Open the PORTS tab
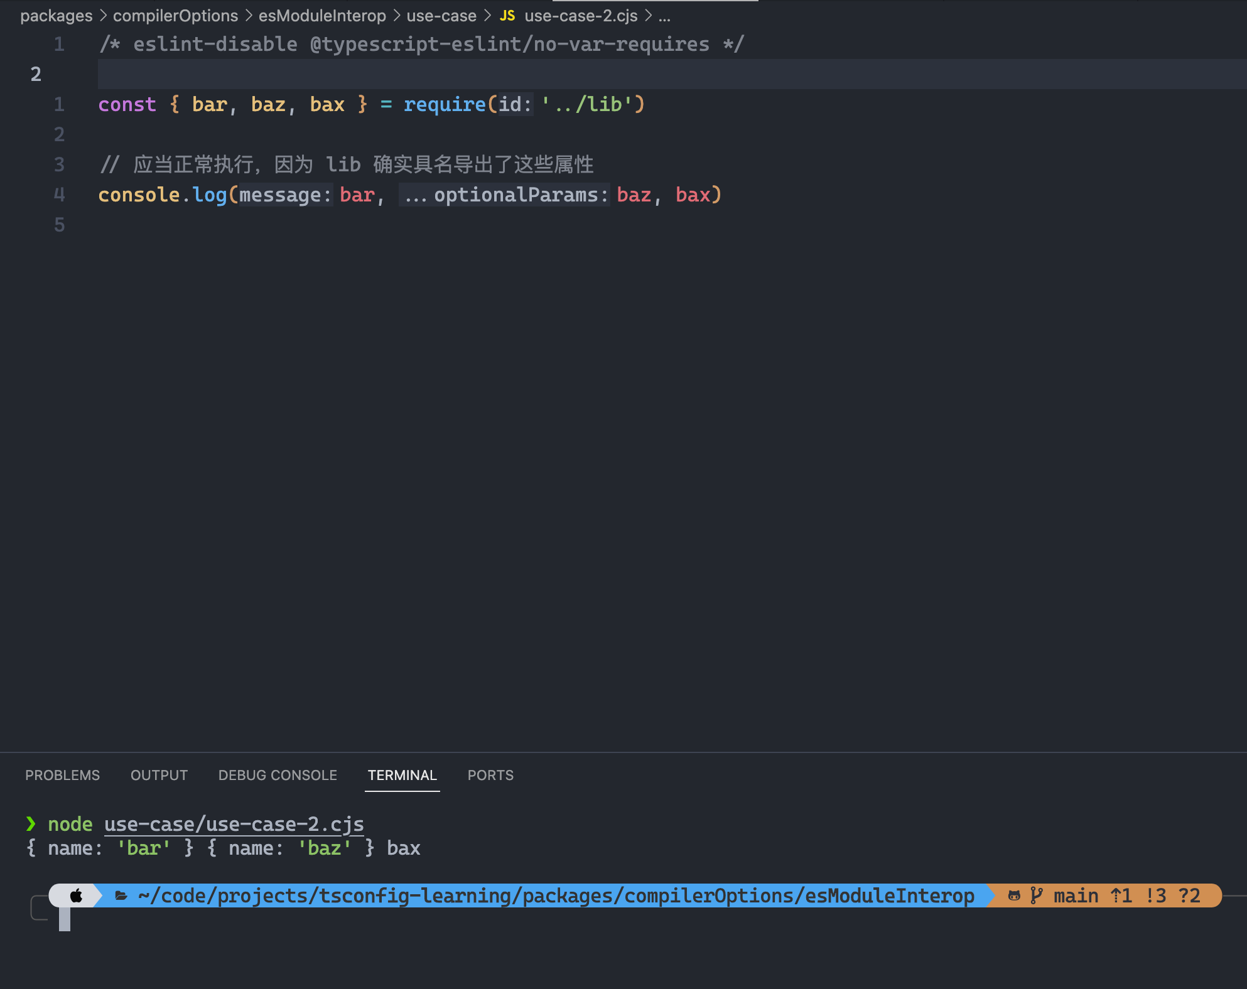 490,775
